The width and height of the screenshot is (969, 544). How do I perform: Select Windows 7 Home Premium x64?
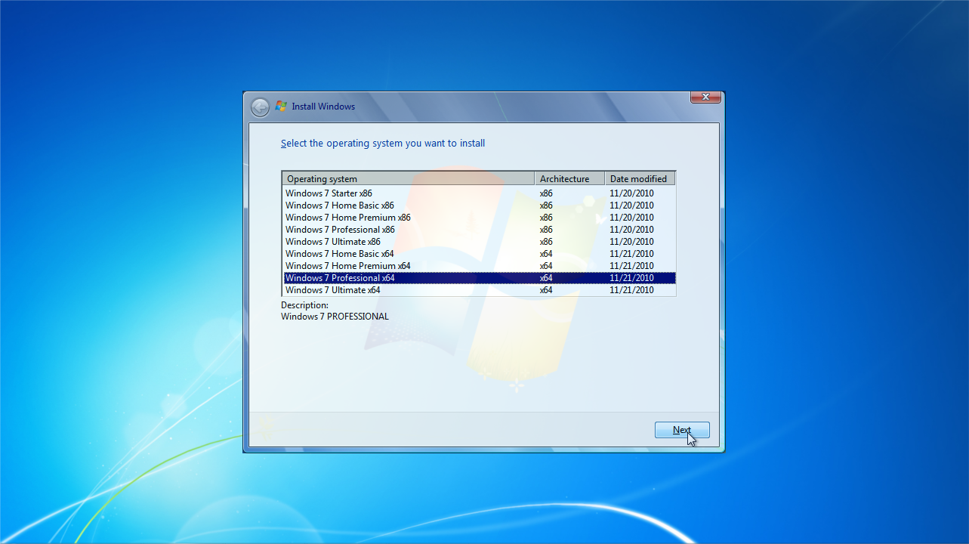click(x=479, y=266)
